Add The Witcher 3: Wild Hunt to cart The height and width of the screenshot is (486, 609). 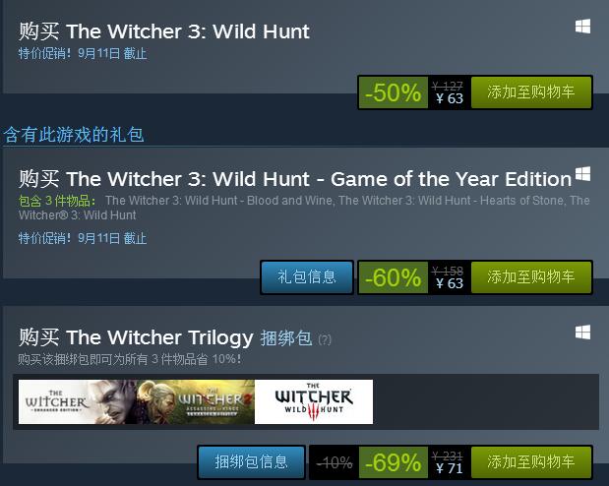coord(531,92)
